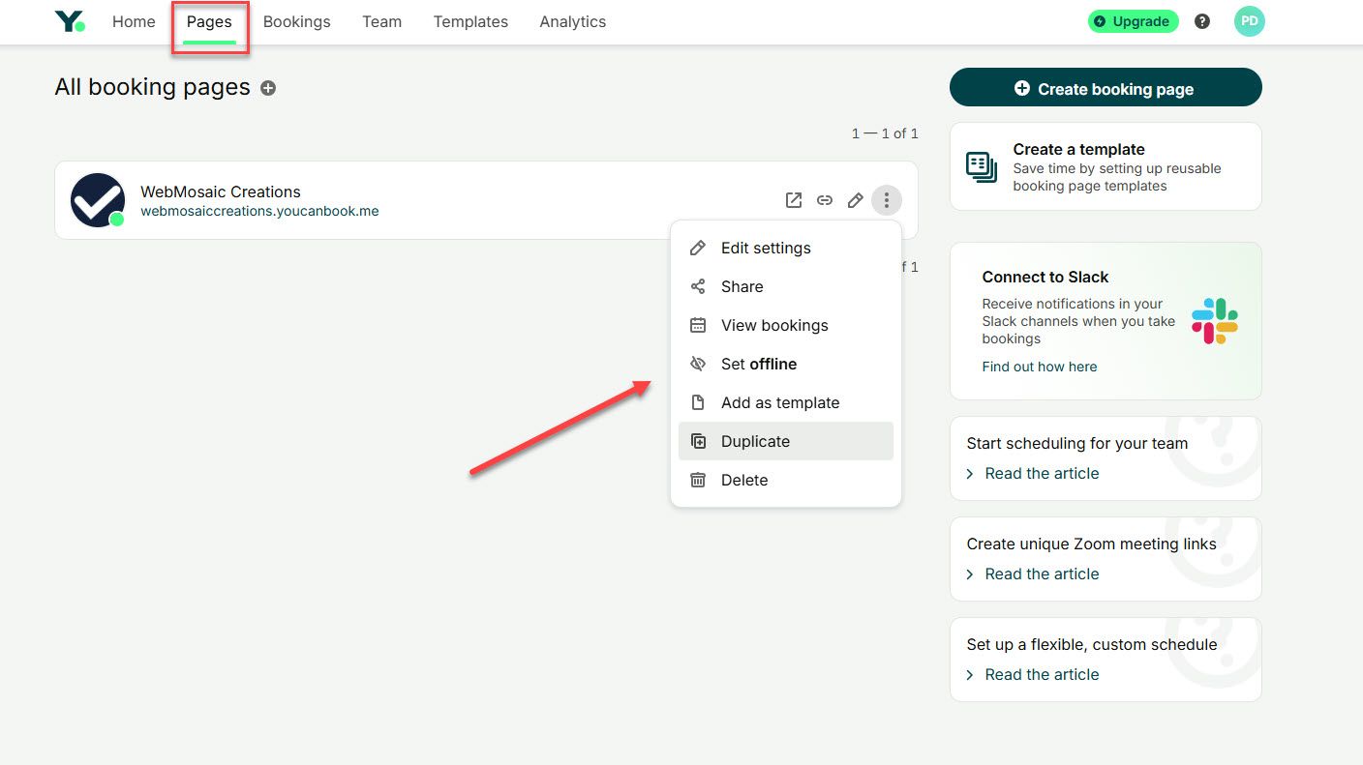Expand the Start scheduling article chevron

point(969,473)
